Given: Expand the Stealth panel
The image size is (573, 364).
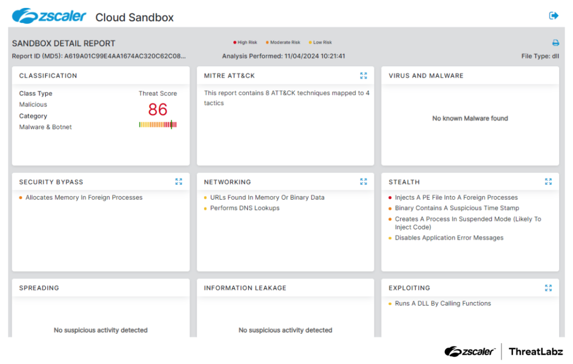Looking at the screenshot, I should [x=548, y=182].
